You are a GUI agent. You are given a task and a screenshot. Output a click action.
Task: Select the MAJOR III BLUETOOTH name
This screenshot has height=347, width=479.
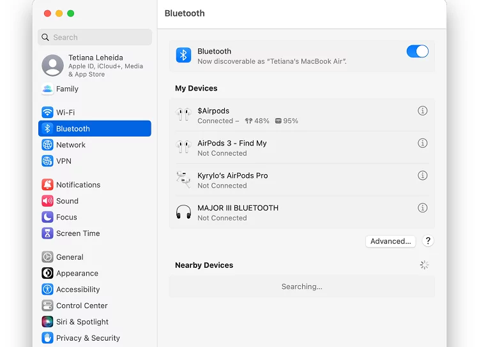[x=238, y=208]
